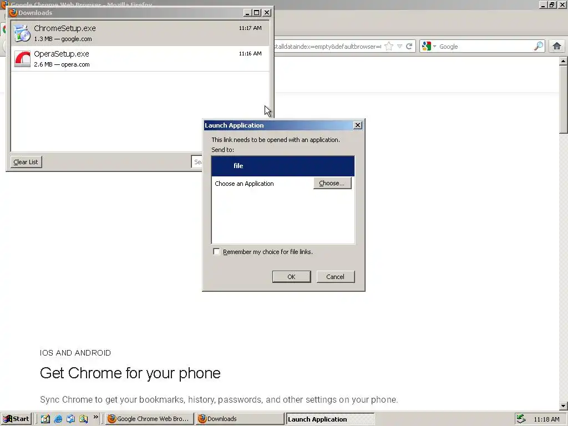Click the Downloads window Firefox title icon
Screen dimensions: 568x426
(13, 13)
